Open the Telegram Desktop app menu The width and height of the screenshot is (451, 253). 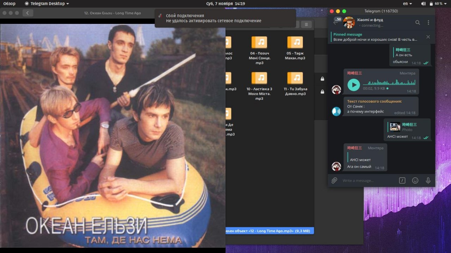[x=47, y=4]
